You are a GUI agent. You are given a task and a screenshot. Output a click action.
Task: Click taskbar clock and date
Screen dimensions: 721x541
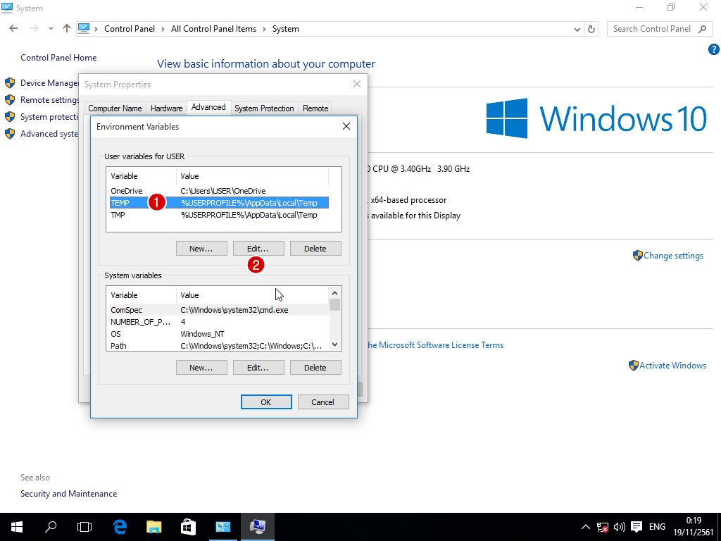pos(694,527)
